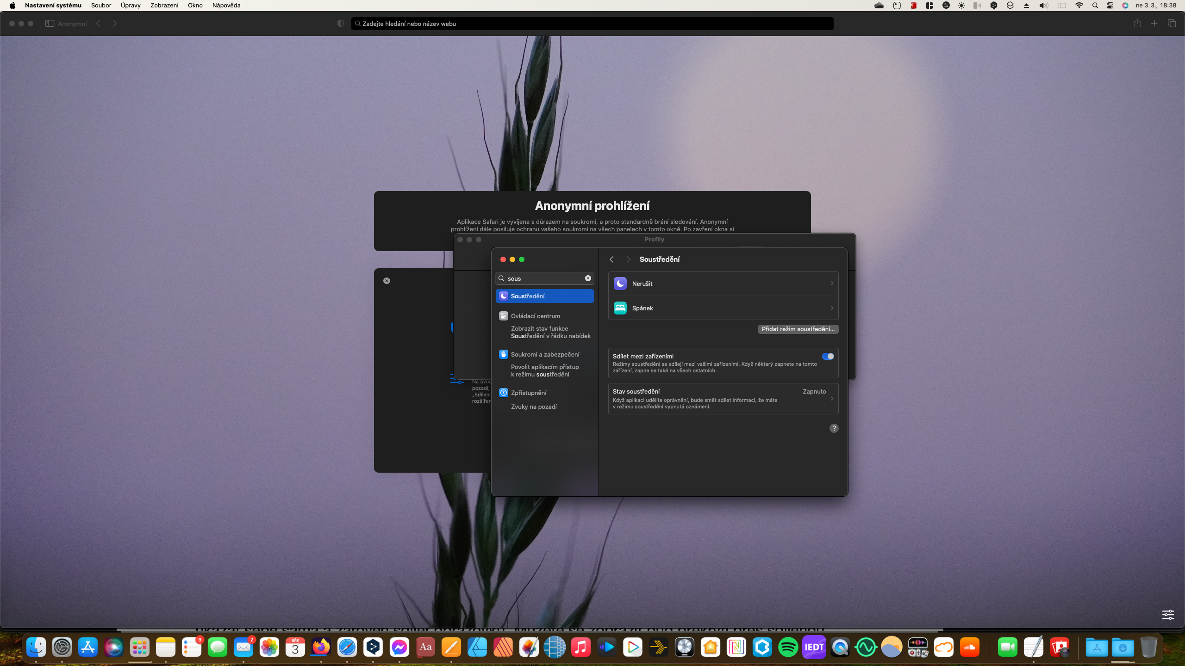Open Soukromí a zabezpečení settings

click(x=545, y=354)
